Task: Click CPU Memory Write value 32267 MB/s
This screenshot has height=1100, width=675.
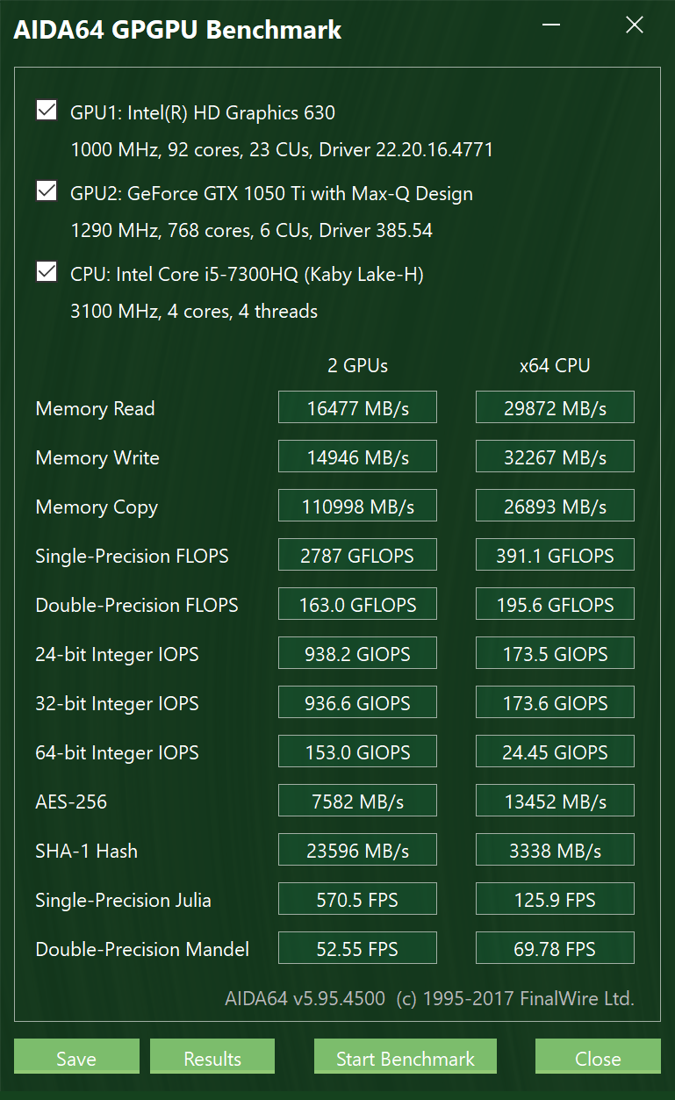Action: [x=555, y=457]
